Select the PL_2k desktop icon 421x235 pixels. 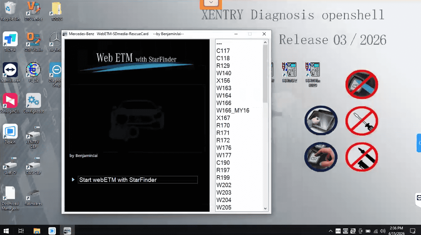(33, 72)
